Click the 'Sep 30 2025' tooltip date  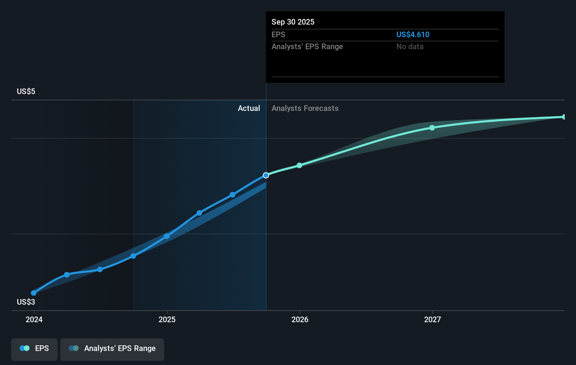point(293,22)
